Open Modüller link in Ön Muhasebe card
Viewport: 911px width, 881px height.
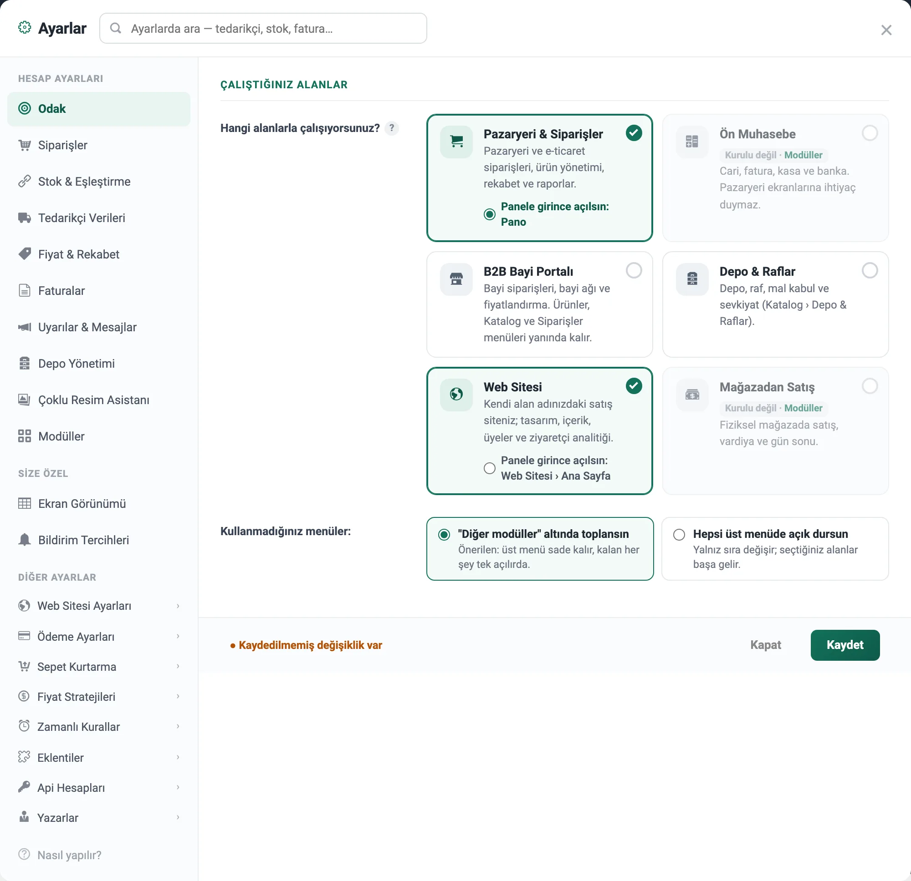click(803, 155)
